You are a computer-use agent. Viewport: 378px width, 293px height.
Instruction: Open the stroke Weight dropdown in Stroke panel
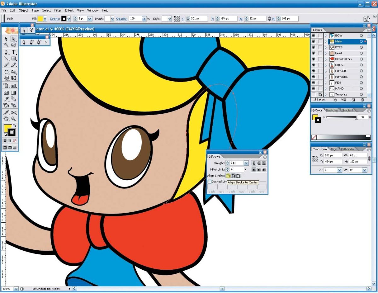246,163
